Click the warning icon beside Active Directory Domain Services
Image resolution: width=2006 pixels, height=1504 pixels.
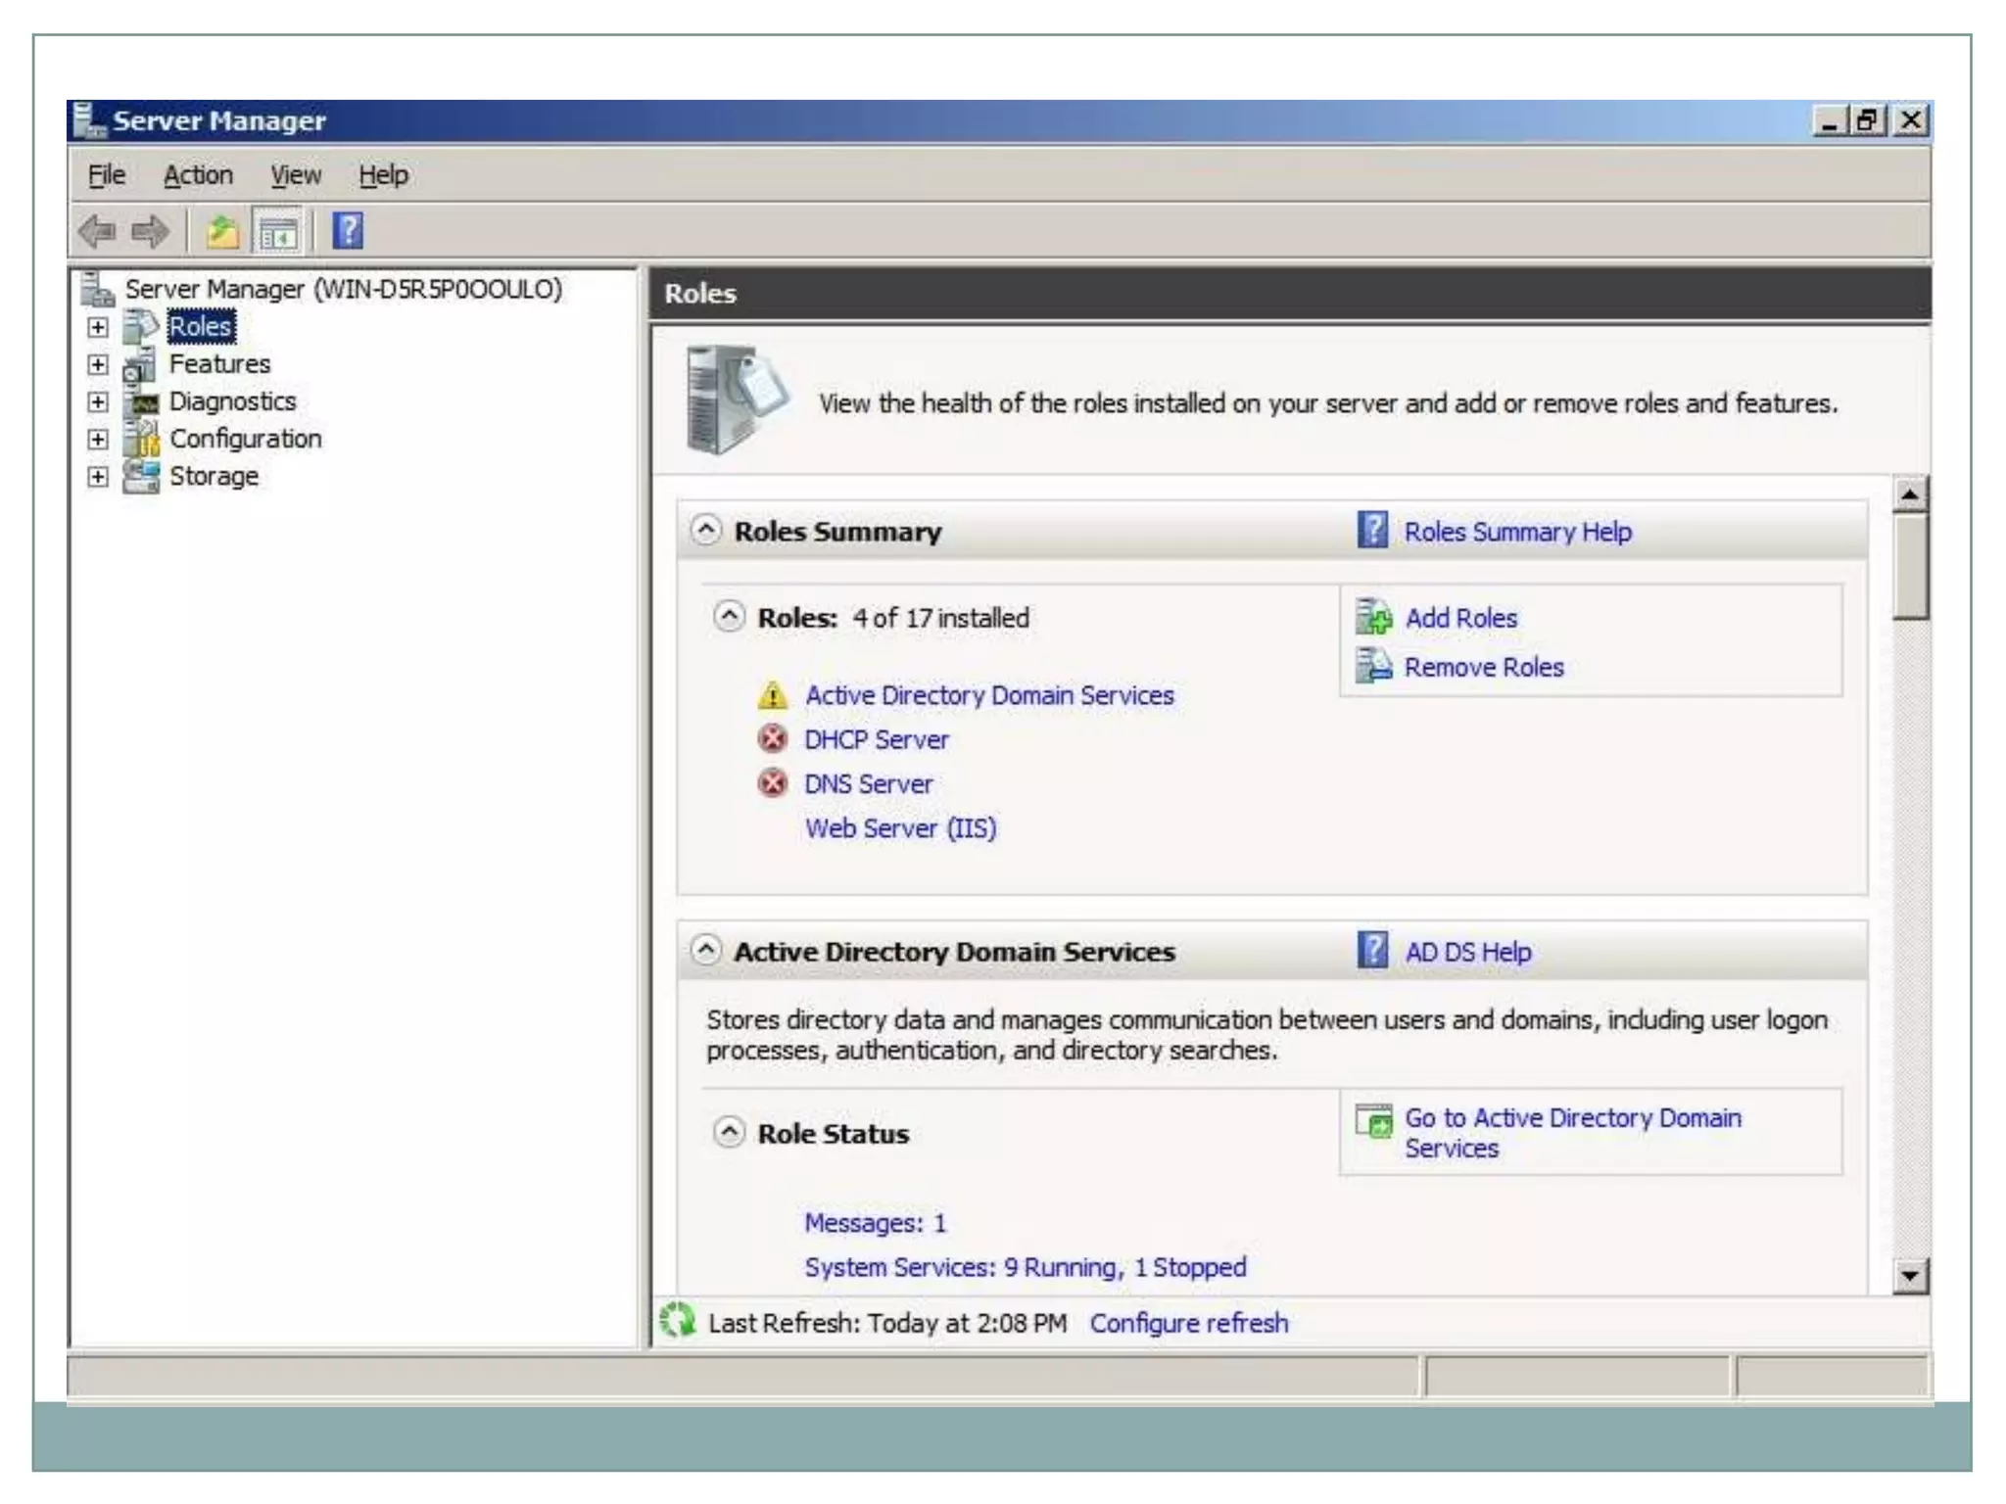[x=773, y=695]
